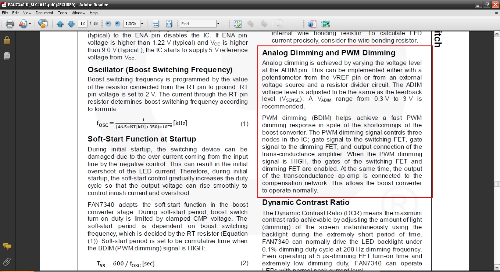
Task: Toggle fit one full page view
Action: (x=169, y=24)
